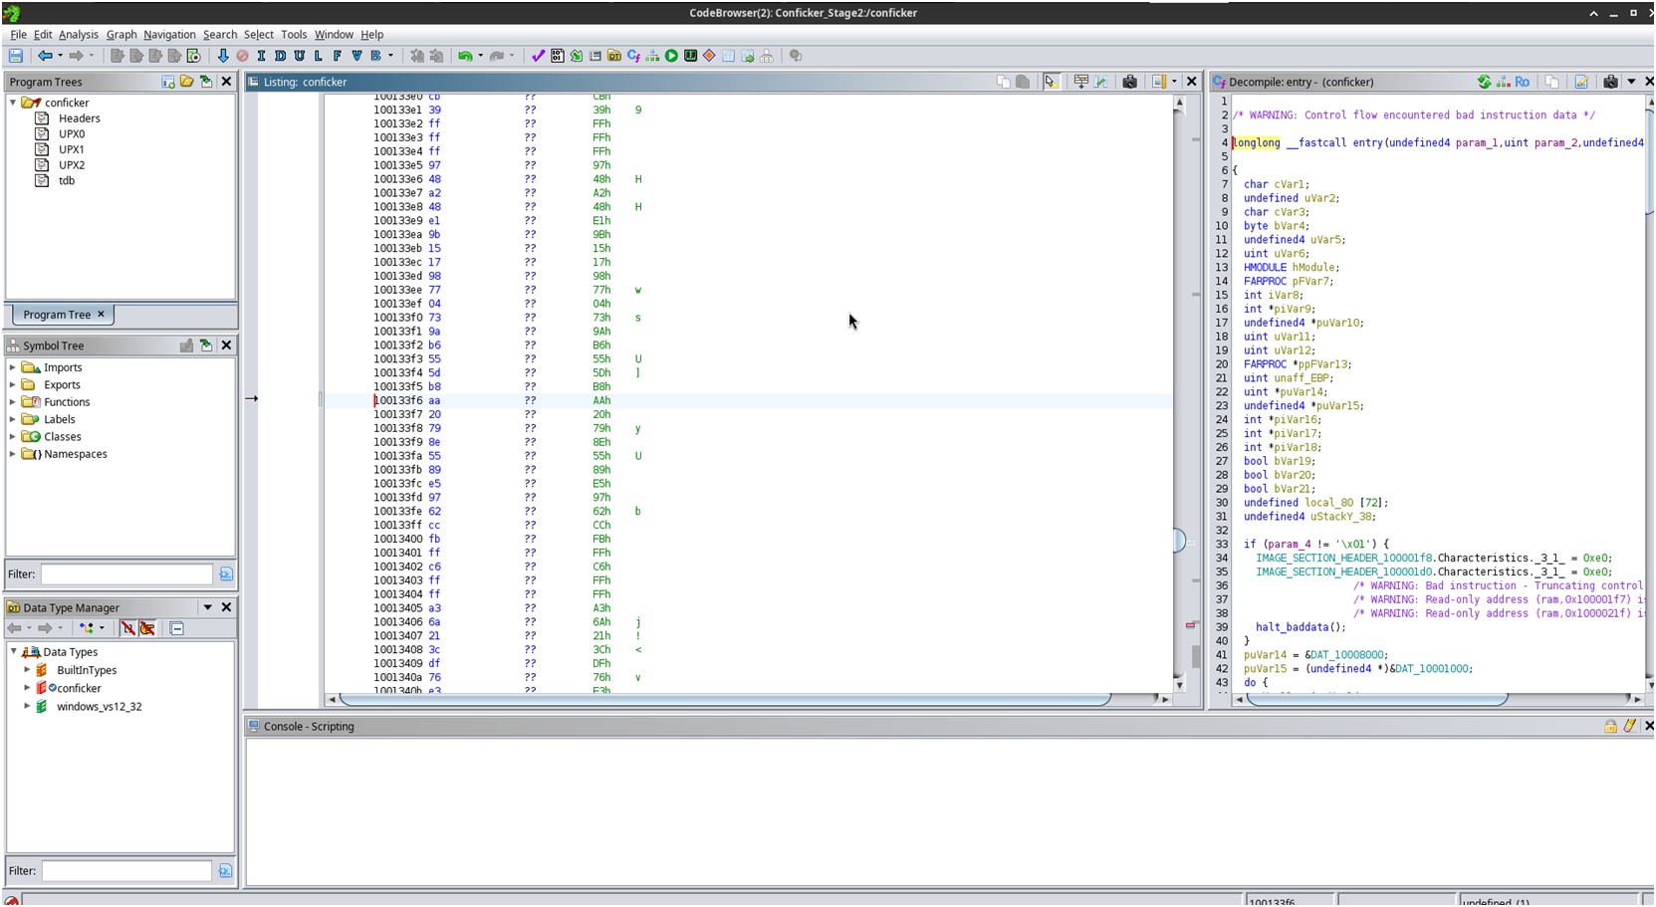Click address 100133f6 in the Listing
Screen dimensions: 1656x907
pos(398,400)
